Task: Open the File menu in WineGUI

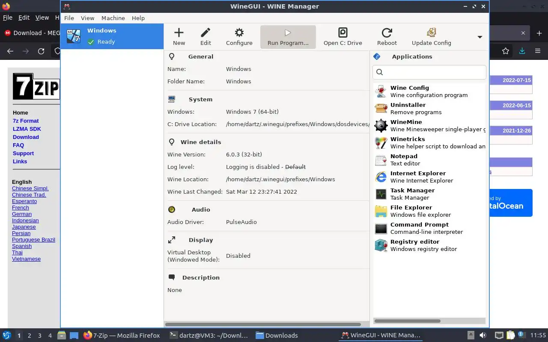Action: click(x=69, y=18)
